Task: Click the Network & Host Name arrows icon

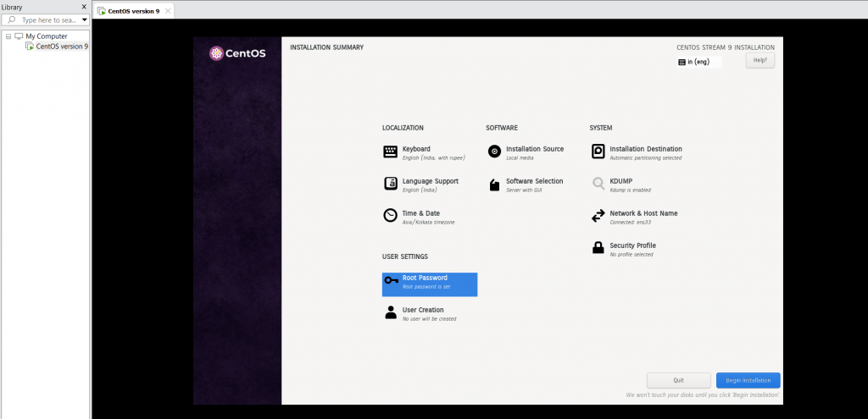Action: coord(598,216)
